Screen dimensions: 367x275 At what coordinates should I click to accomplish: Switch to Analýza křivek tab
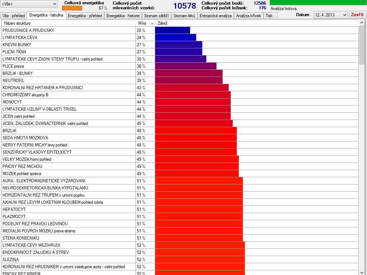click(x=248, y=16)
